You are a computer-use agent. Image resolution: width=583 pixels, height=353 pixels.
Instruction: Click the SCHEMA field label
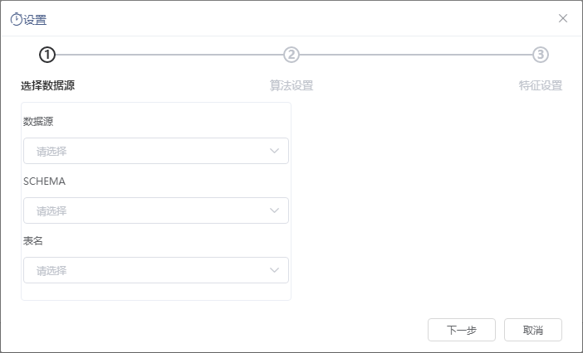tap(44, 181)
